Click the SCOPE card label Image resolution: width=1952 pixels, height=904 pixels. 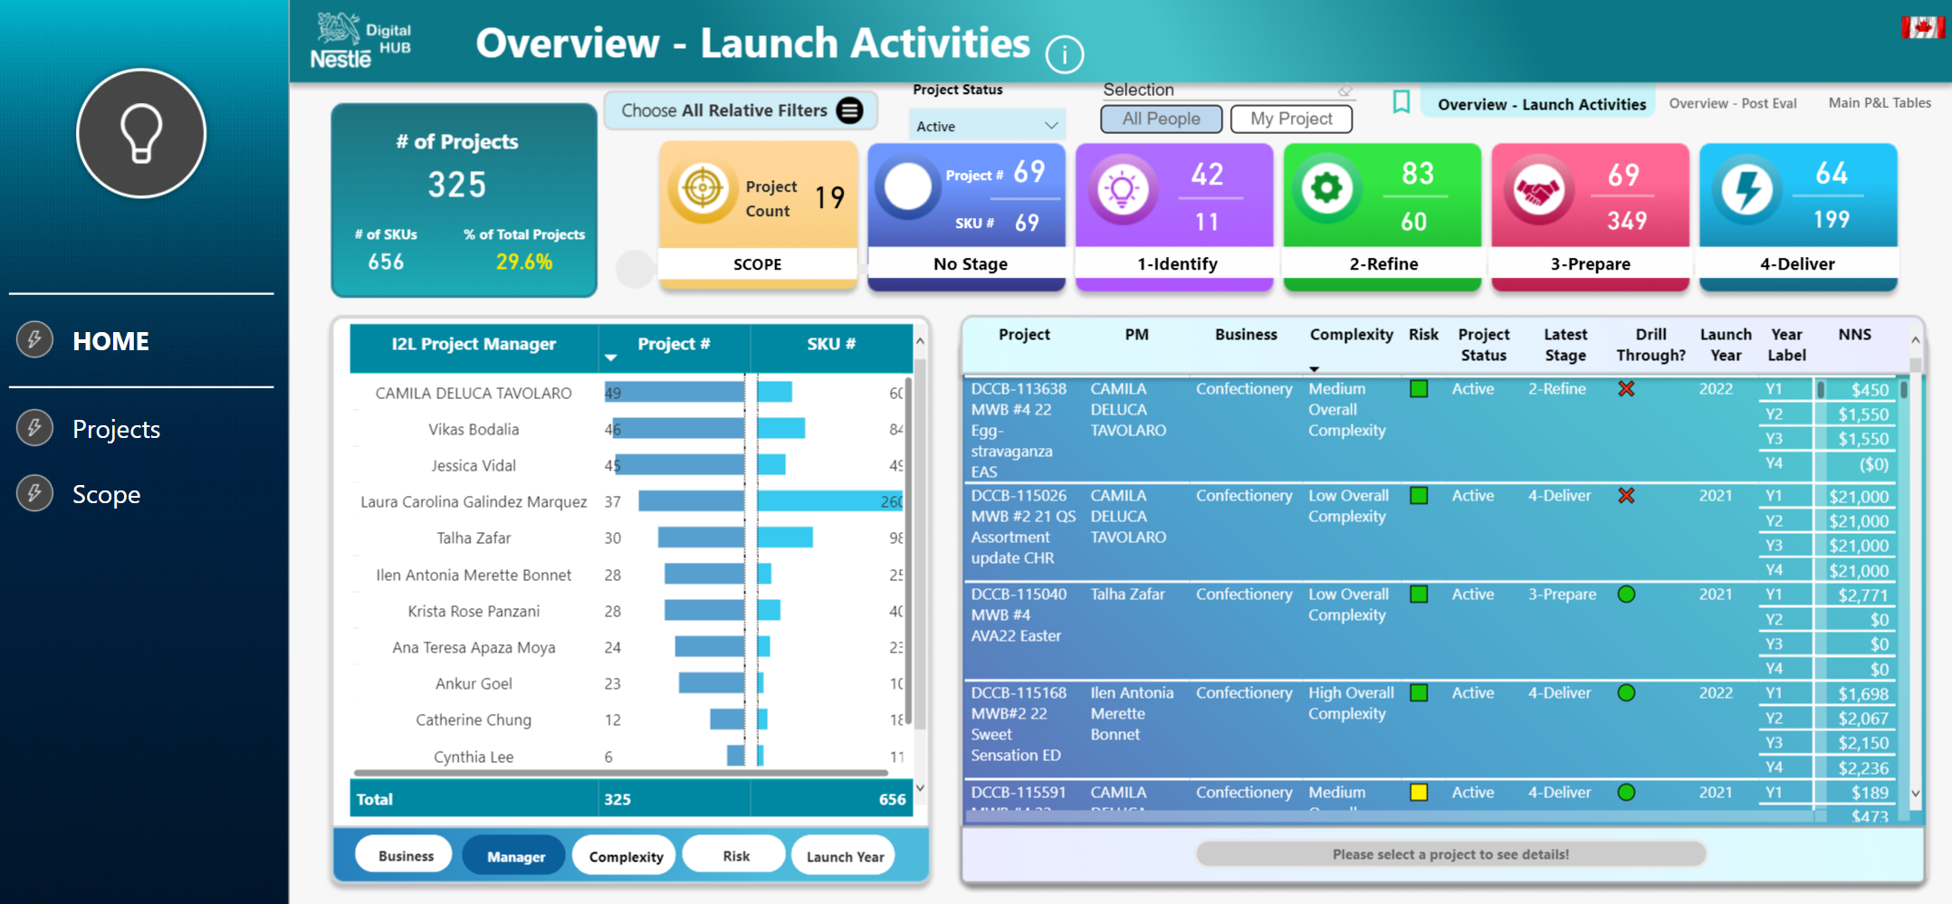(758, 264)
